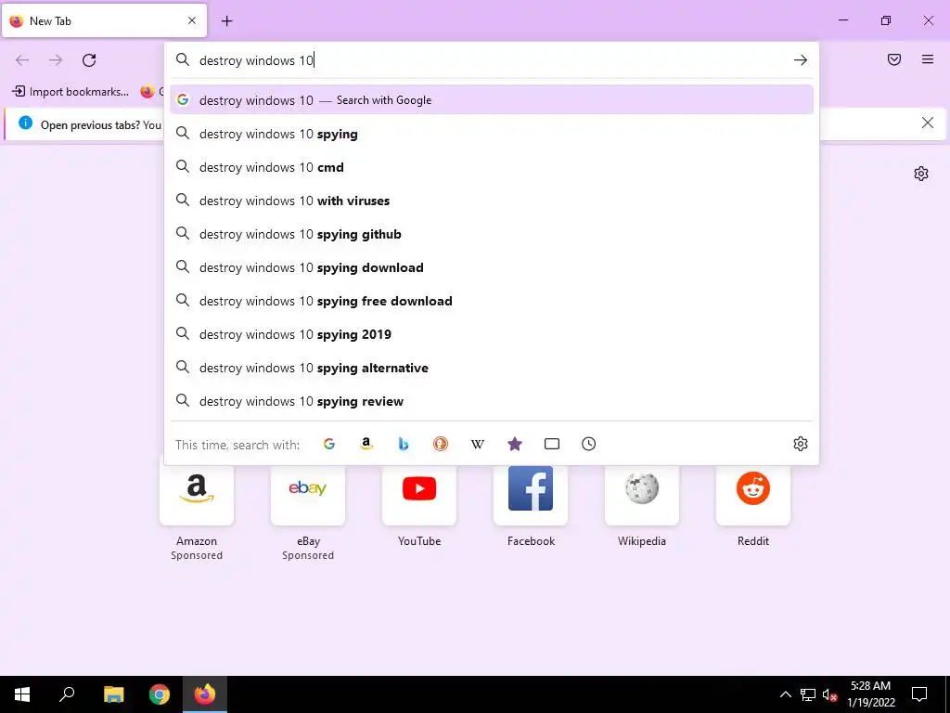
Task: Close the New Tab tab
Action: pos(192,20)
